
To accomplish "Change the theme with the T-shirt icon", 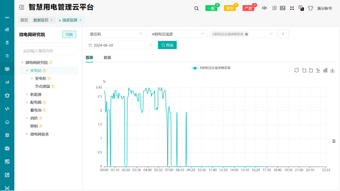I will (x=311, y=8).
